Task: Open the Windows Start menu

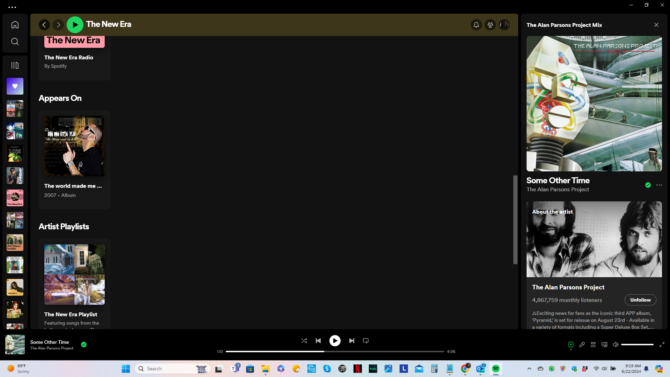Action: (126, 369)
